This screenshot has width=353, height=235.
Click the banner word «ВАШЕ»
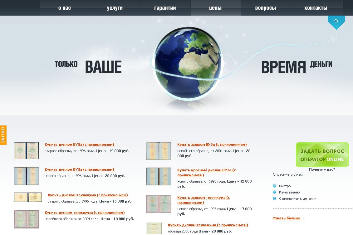[103, 66]
